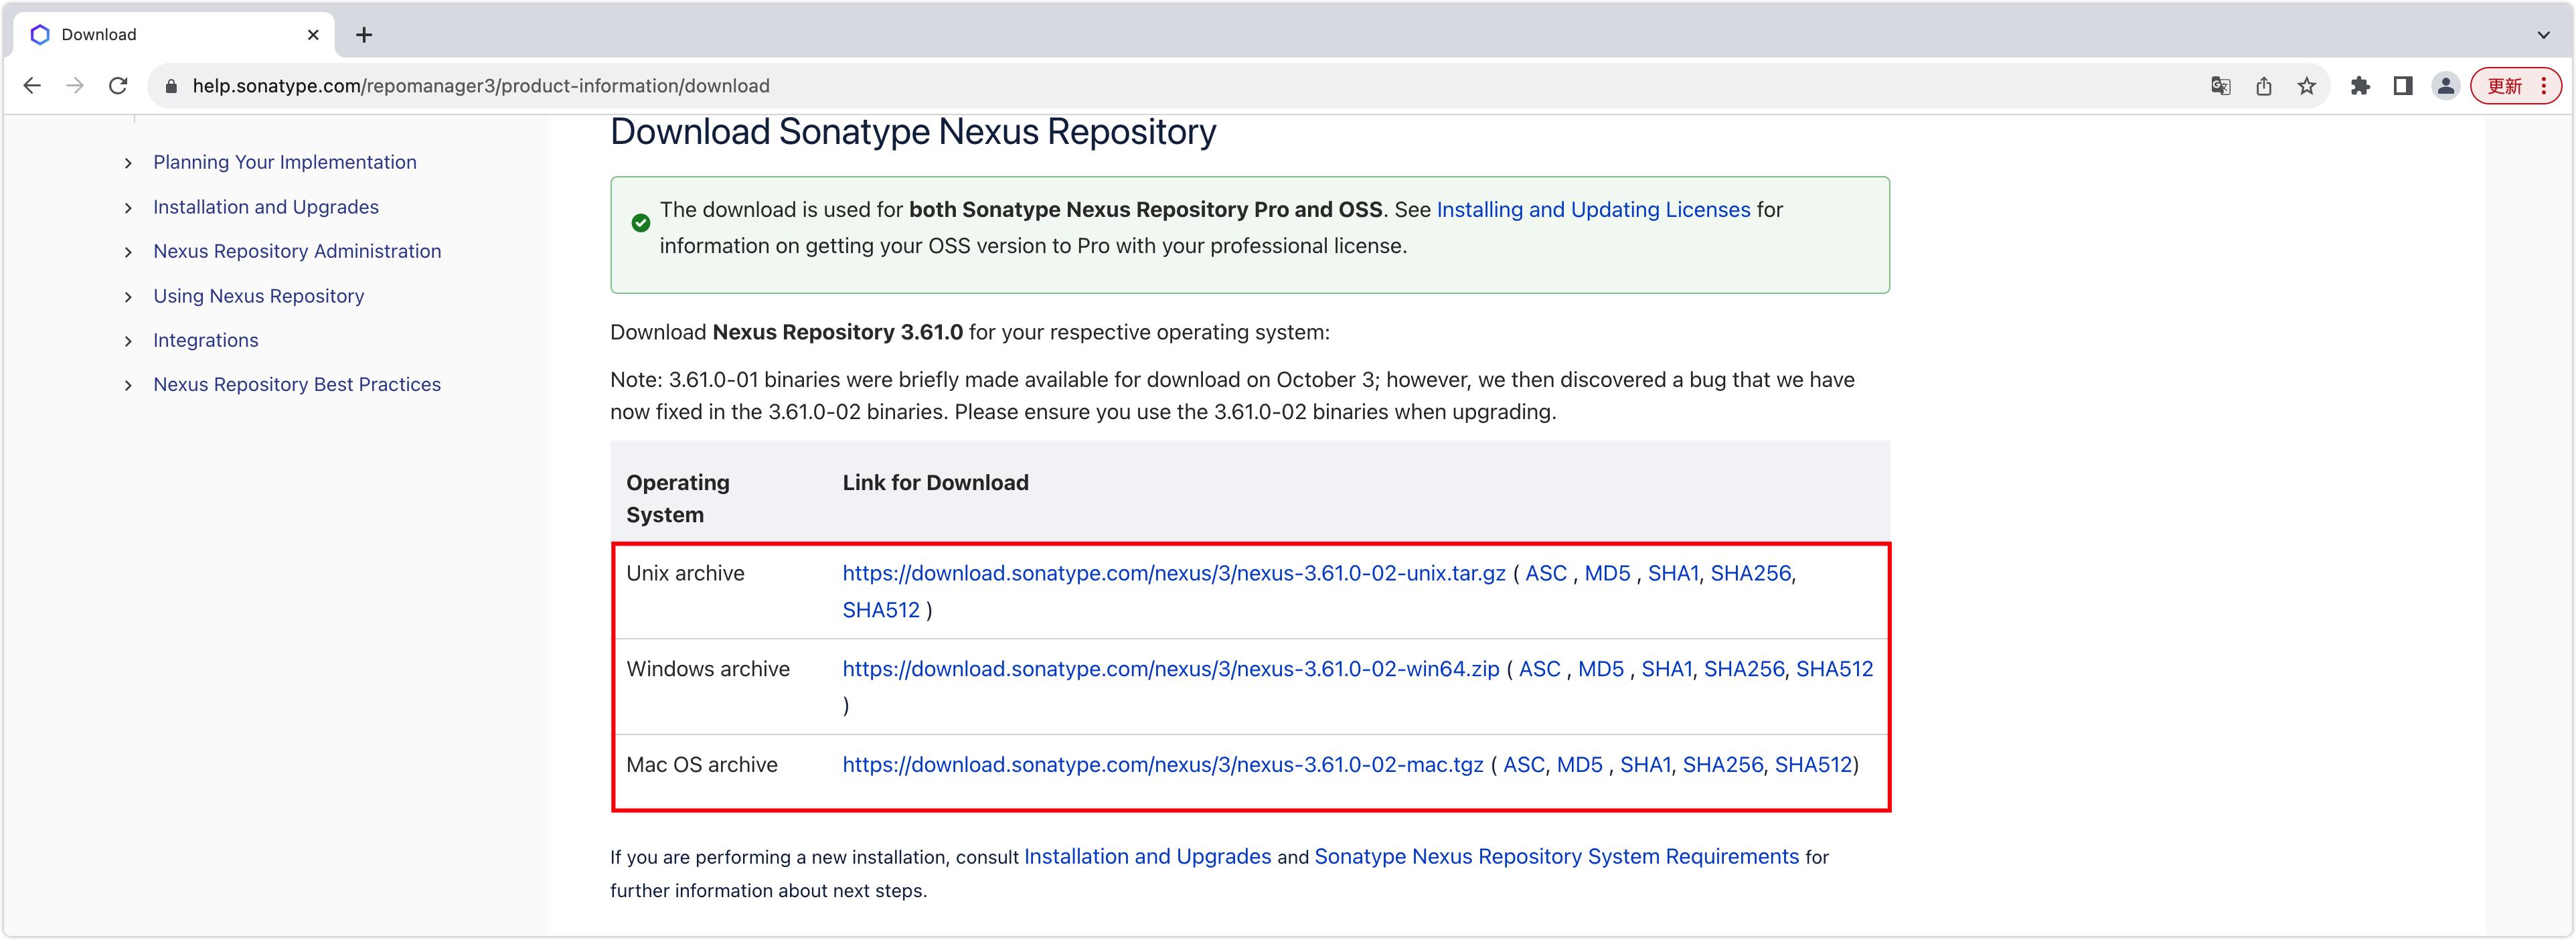
Task: Click the address bar URL
Action: pos(481,86)
